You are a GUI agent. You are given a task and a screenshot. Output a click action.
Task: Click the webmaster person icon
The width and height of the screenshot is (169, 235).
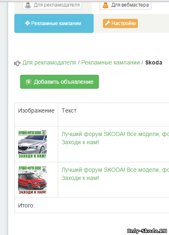[x=105, y=5]
